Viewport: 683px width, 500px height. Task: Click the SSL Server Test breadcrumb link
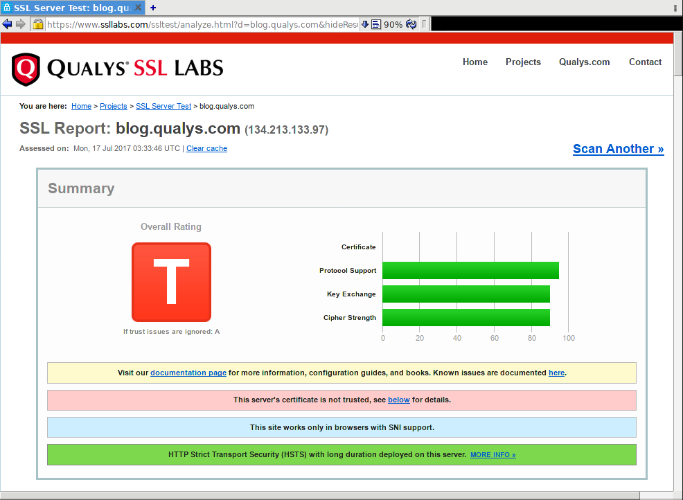163,106
